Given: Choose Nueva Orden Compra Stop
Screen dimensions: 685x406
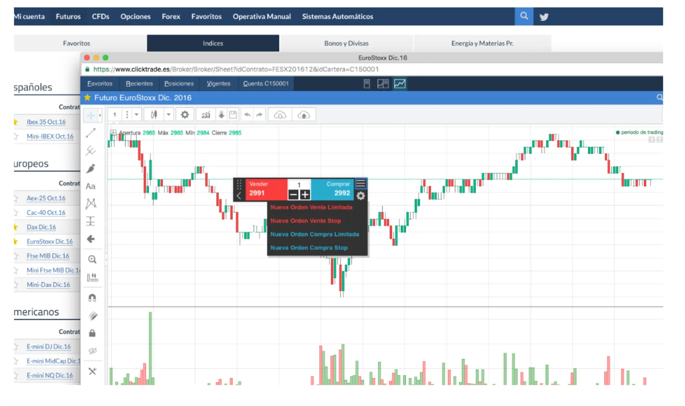Looking at the screenshot, I should click(x=309, y=248).
